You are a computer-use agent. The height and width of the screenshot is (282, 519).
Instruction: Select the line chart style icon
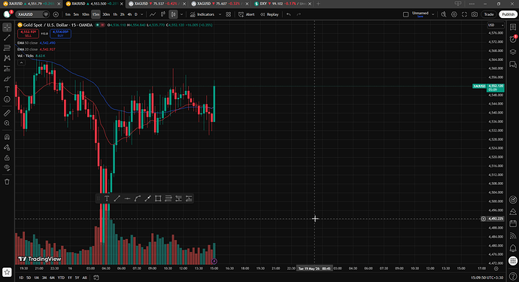pos(153,14)
